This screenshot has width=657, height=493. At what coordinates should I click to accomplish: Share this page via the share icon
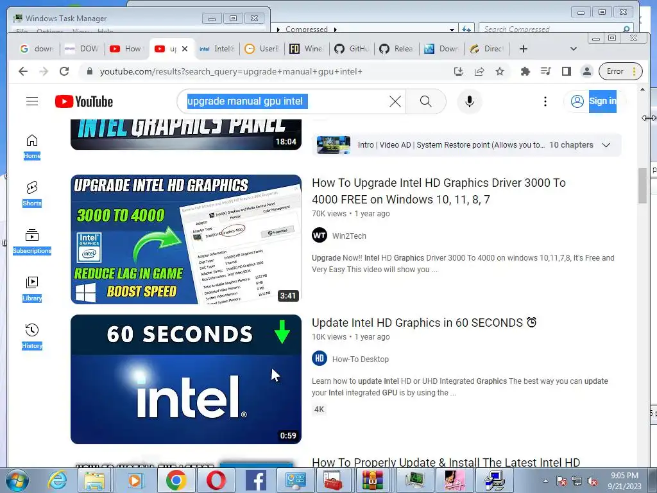[479, 72]
